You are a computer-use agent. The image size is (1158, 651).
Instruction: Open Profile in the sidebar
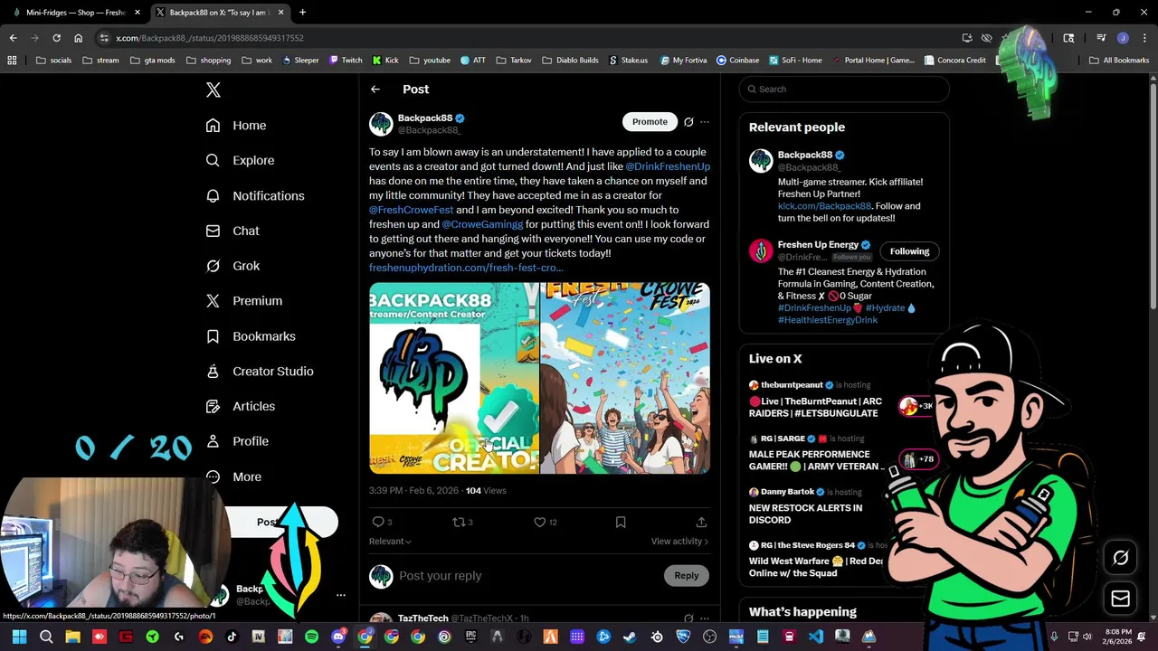237,442
